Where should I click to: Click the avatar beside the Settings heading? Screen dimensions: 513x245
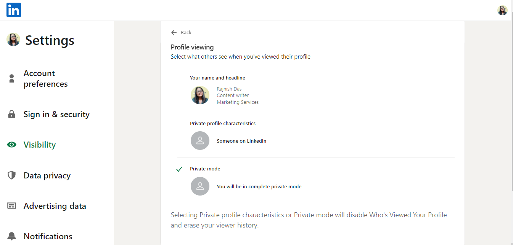pyautogui.click(x=13, y=39)
